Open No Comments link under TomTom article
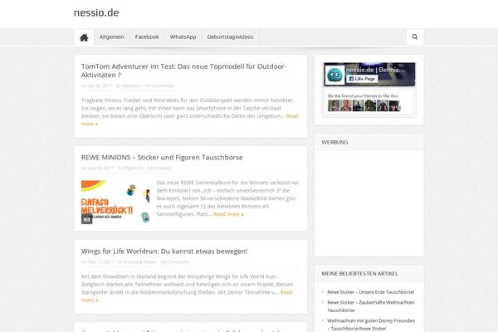The height and width of the screenshot is (332, 498). 159,85
